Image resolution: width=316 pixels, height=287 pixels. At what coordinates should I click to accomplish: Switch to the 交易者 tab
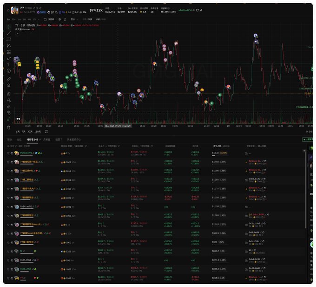pos(46,140)
